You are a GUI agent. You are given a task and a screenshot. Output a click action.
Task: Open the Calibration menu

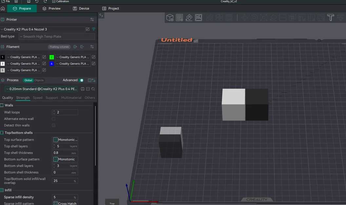click(x=60, y=1)
